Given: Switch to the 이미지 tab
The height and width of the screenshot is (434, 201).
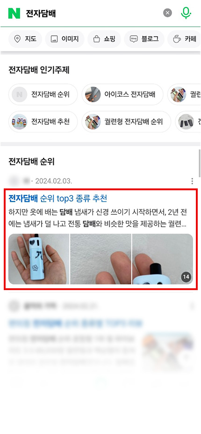Looking at the screenshot, I should [x=65, y=39].
